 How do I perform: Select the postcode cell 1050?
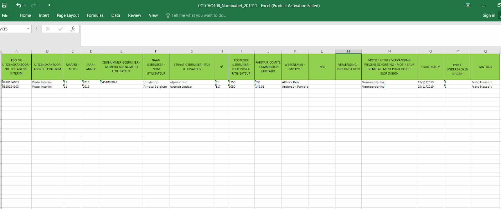pyautogui.click(x=241, y=86)
